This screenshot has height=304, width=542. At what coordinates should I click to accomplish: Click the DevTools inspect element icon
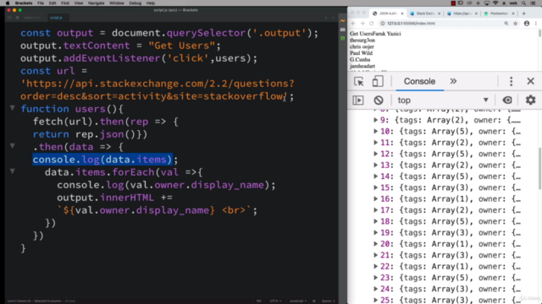coord(358,81)
